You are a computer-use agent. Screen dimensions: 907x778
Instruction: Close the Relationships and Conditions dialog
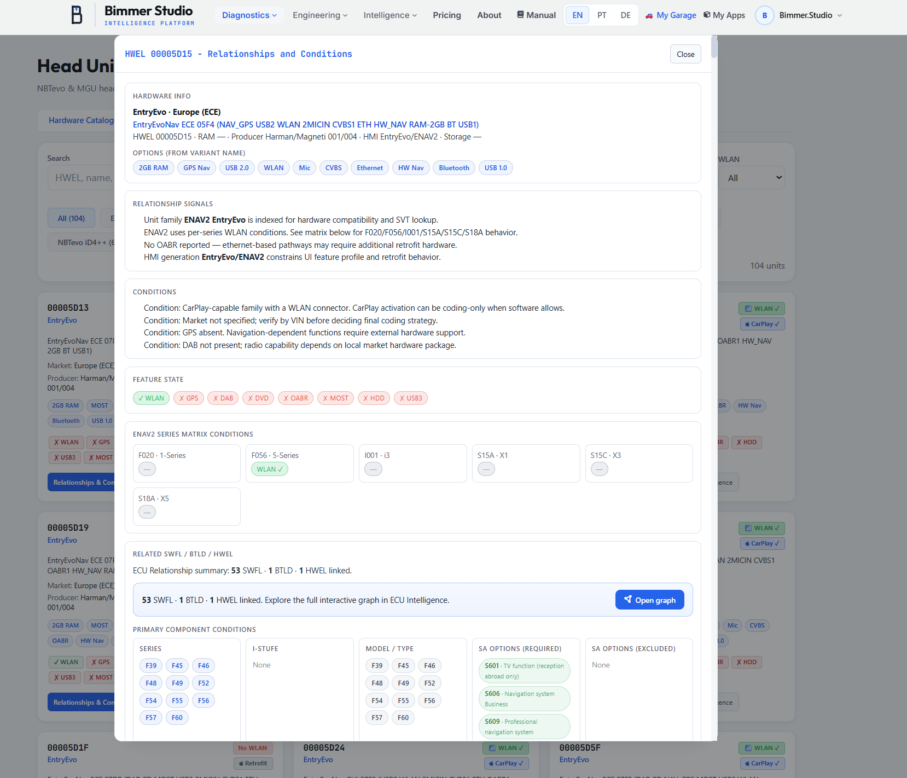tap(685, 54)
